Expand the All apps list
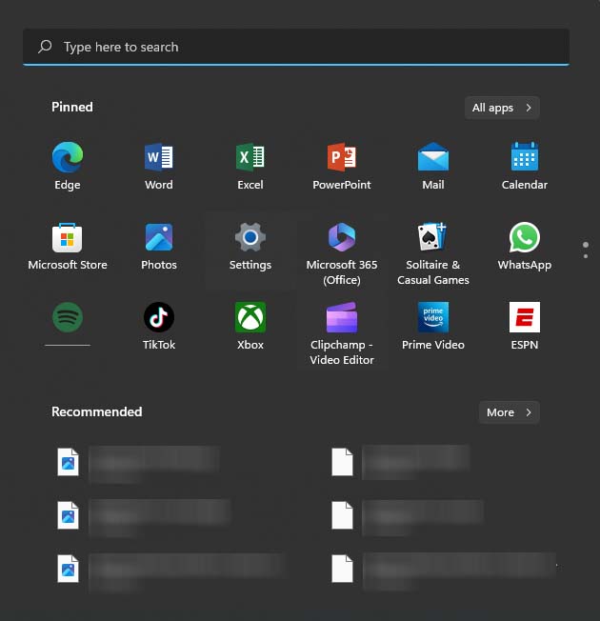This screenshot has width=600, height=621. tap(502, 108)
